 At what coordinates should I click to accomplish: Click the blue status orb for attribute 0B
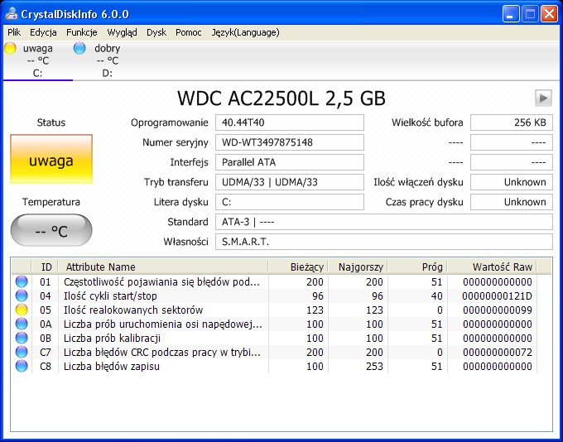[22, 338]
